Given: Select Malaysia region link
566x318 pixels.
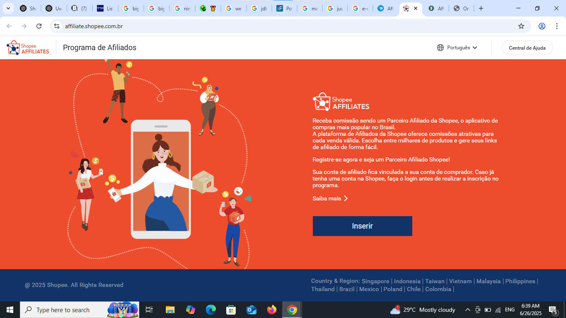Looking at the screenshot, I should [x=489, y=281].
